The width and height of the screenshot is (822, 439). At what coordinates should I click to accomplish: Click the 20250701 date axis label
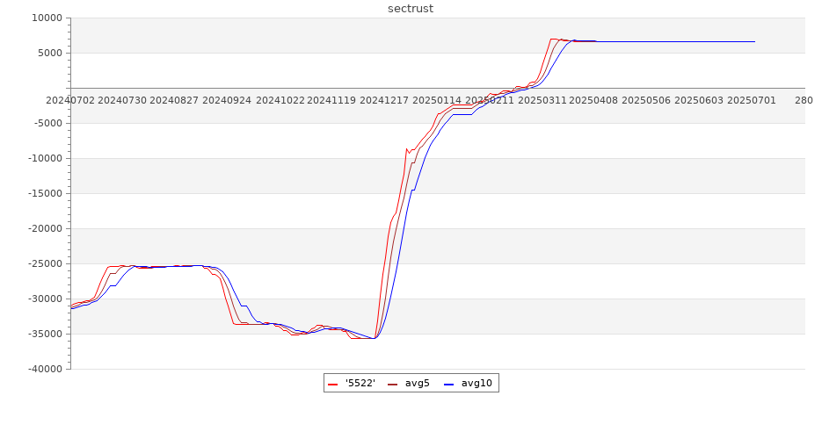pyautogui.click(x=751, y=100)
